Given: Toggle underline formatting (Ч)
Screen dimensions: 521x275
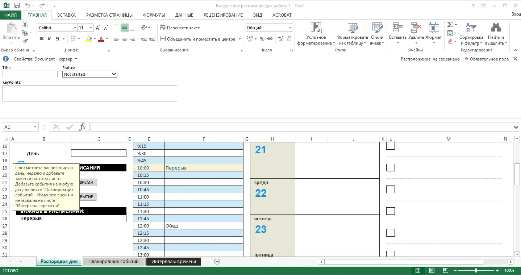Looking at the screenshot, I should (57, 39).
